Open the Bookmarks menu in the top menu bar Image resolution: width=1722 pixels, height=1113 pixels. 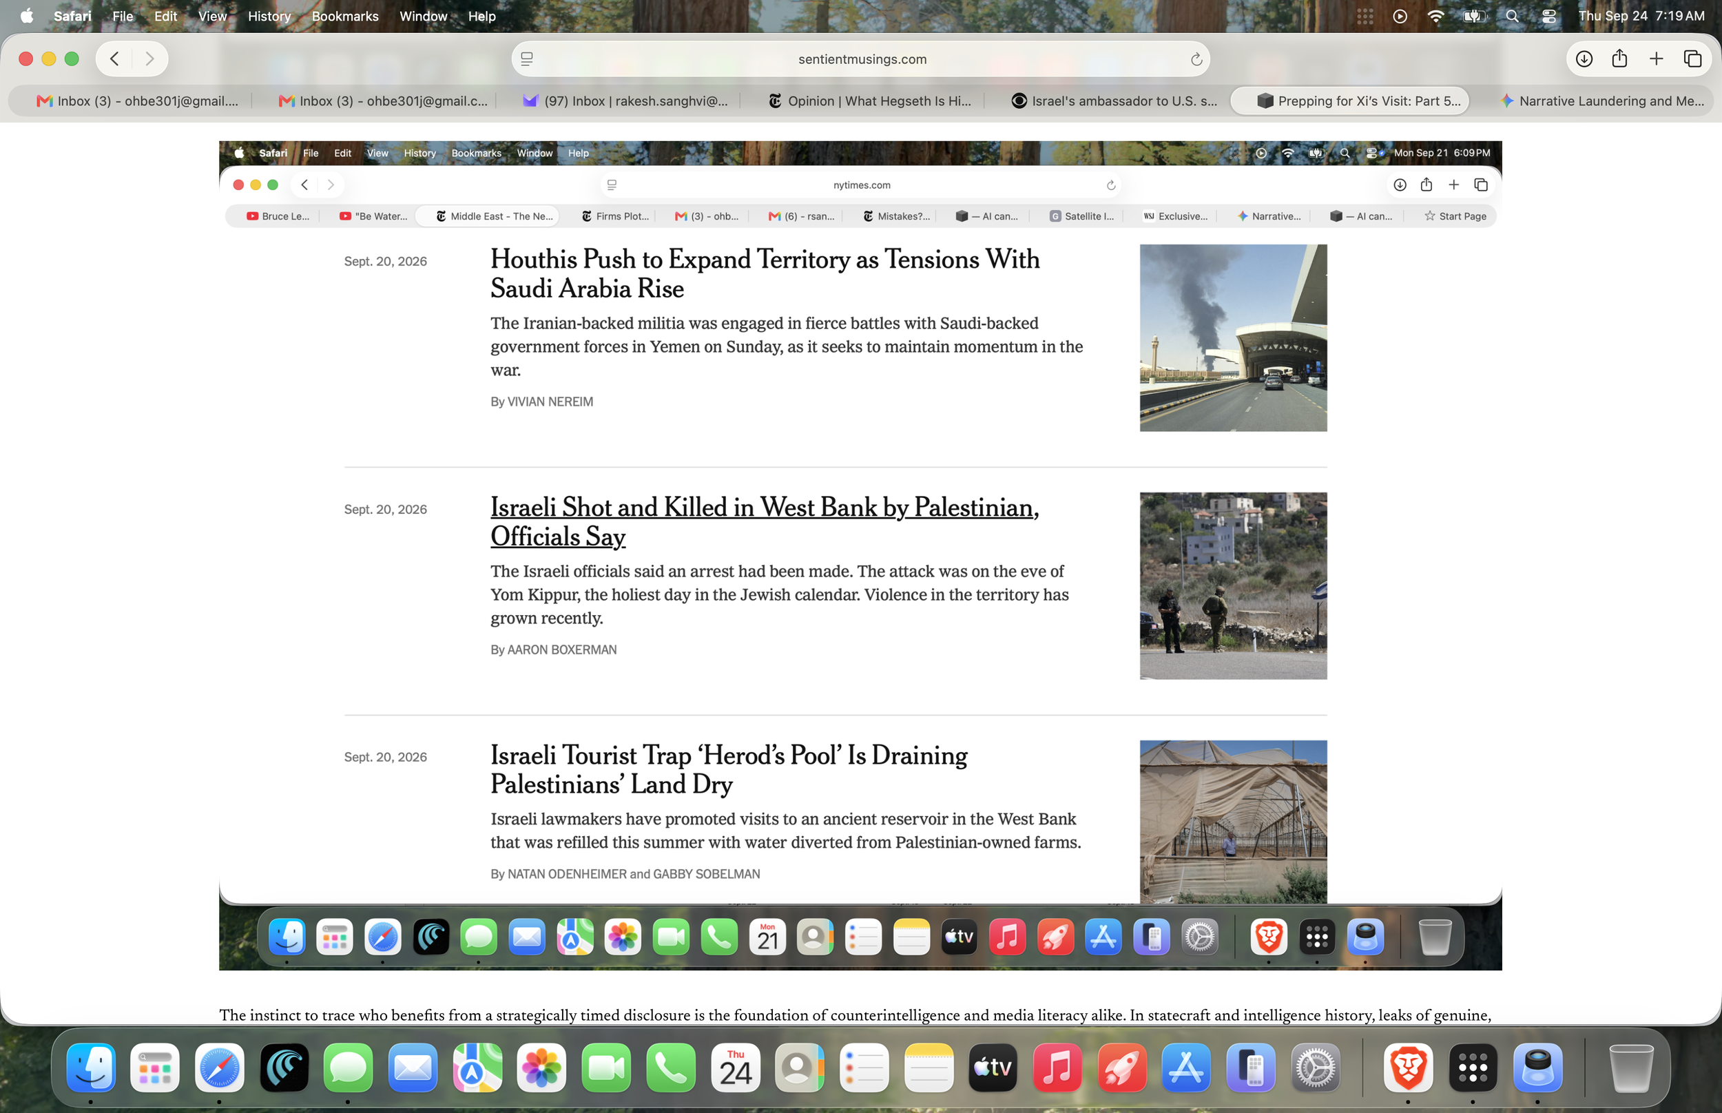tap(344, 16)
